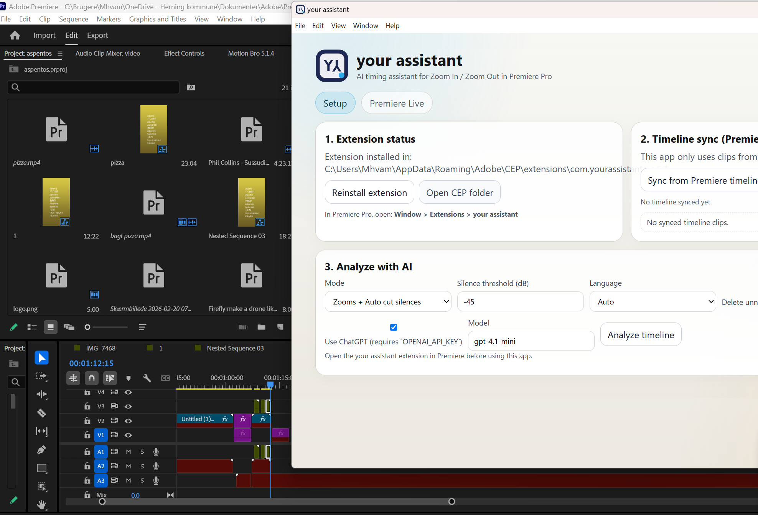
Task: Click the closed captions CC icon in timeline
Action: pyautogui.click(x=165, y=378)
